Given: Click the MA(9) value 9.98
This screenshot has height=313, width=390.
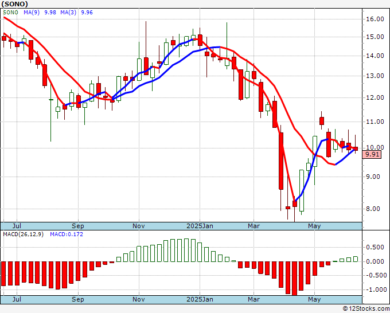Looking at the screenshot, I should (50, 13).
